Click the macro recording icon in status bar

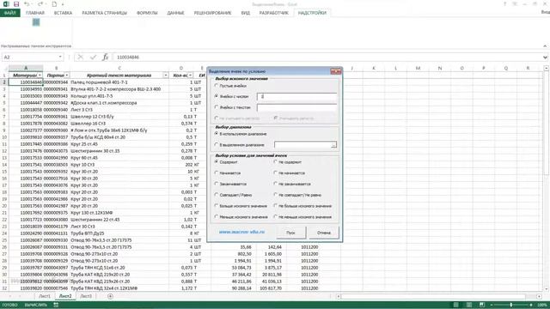(56, 305)
